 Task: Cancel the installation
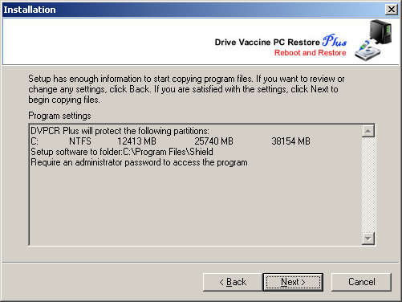361,282
